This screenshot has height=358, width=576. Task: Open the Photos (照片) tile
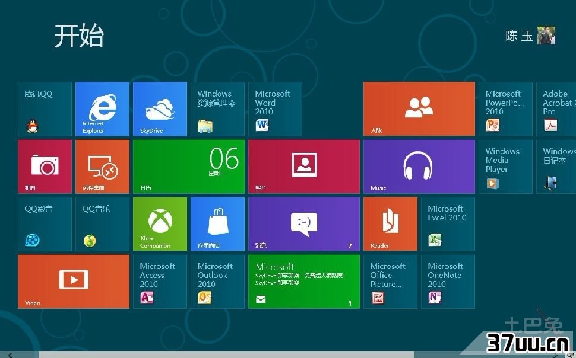(304, 167)
